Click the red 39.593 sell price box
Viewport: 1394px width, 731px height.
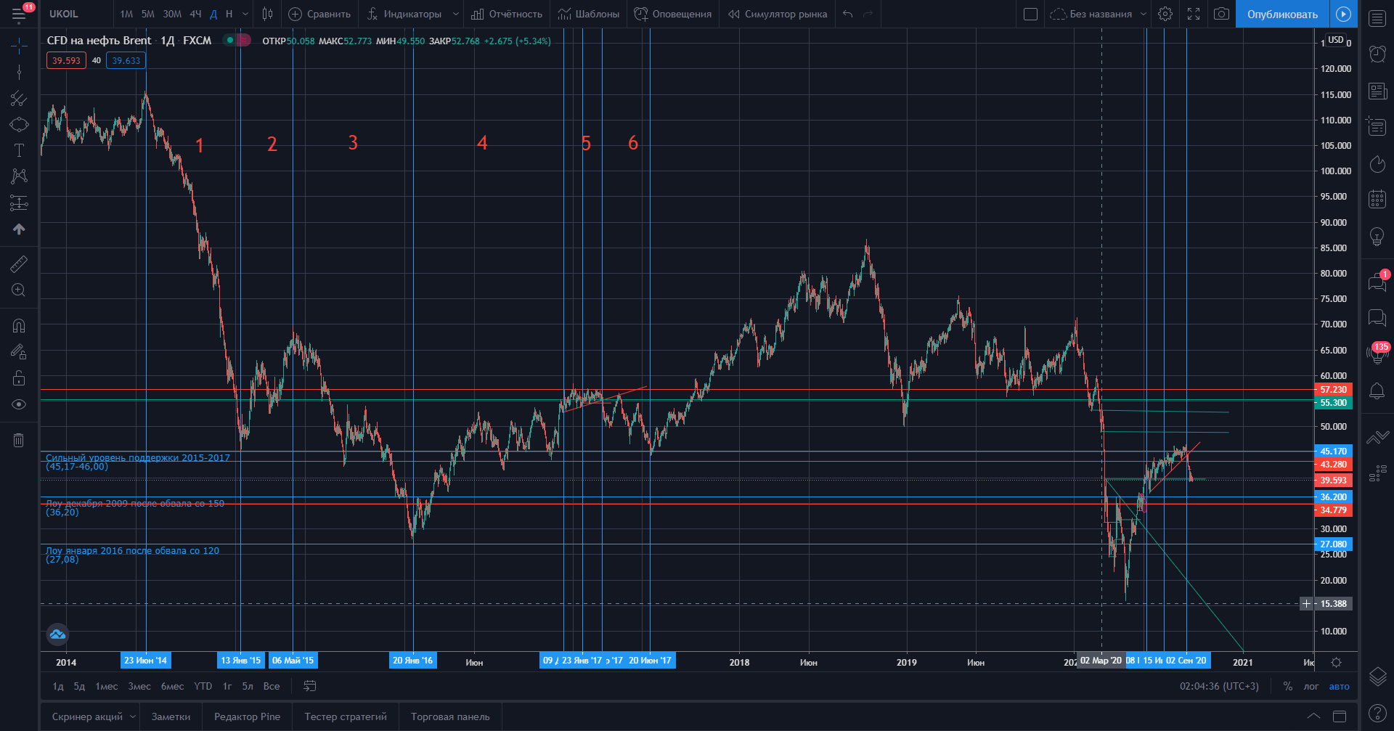pos(66,61)
